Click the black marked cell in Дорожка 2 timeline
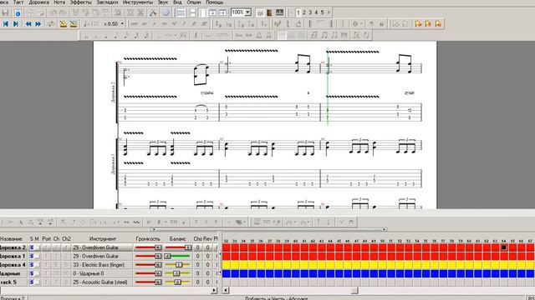The width and height of the screenshot is (535, 300). [504, 247]
